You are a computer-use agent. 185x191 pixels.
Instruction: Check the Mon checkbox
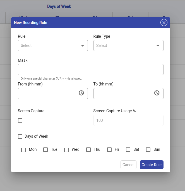click(x=24, y=150)
